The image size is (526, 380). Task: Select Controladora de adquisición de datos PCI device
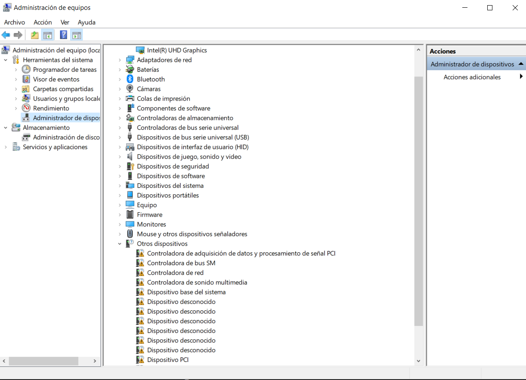point(241,253)
